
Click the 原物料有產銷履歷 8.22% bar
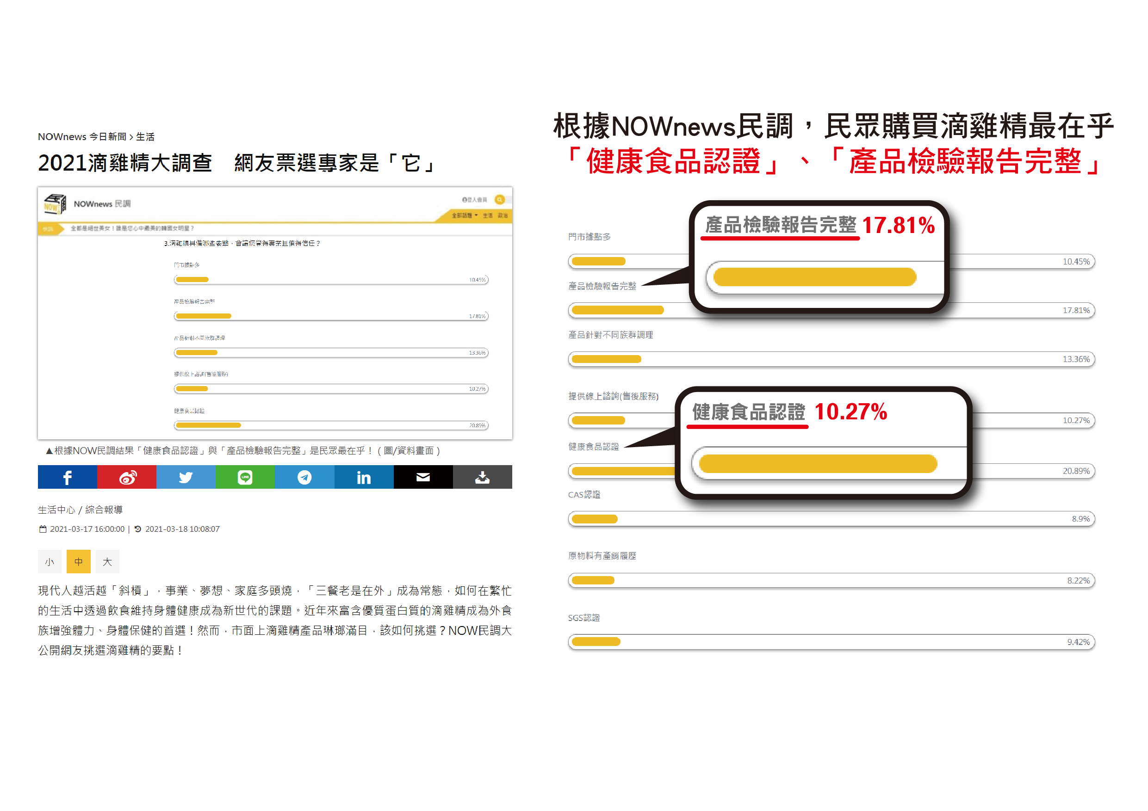tap(832, 581)
